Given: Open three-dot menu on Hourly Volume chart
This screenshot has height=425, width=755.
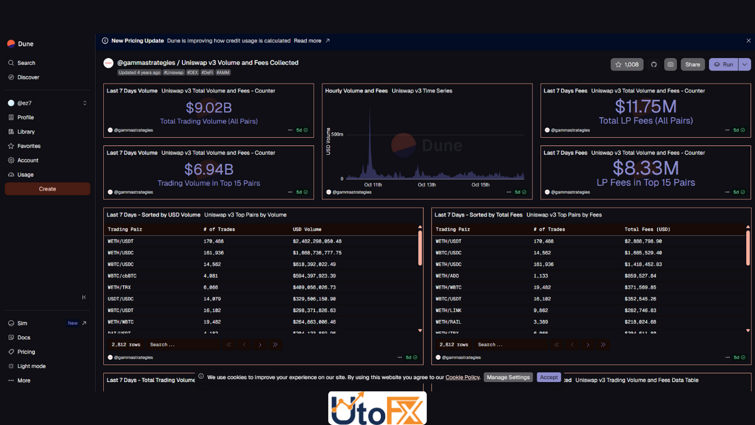Looking at the screenshot, I should (x=508, y=192).
